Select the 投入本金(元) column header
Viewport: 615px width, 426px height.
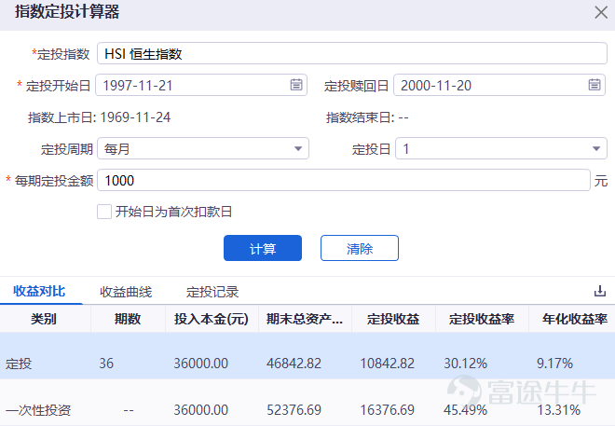[212, 319]
